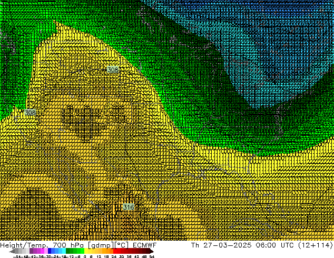Click the dark maroon right arrow end of the color scale
The height and width of the screenshot is (258, 334).
coord(151,251)
